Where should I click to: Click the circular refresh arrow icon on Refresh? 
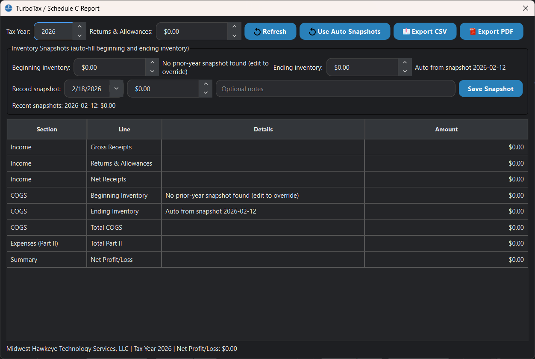coord(257,31)
